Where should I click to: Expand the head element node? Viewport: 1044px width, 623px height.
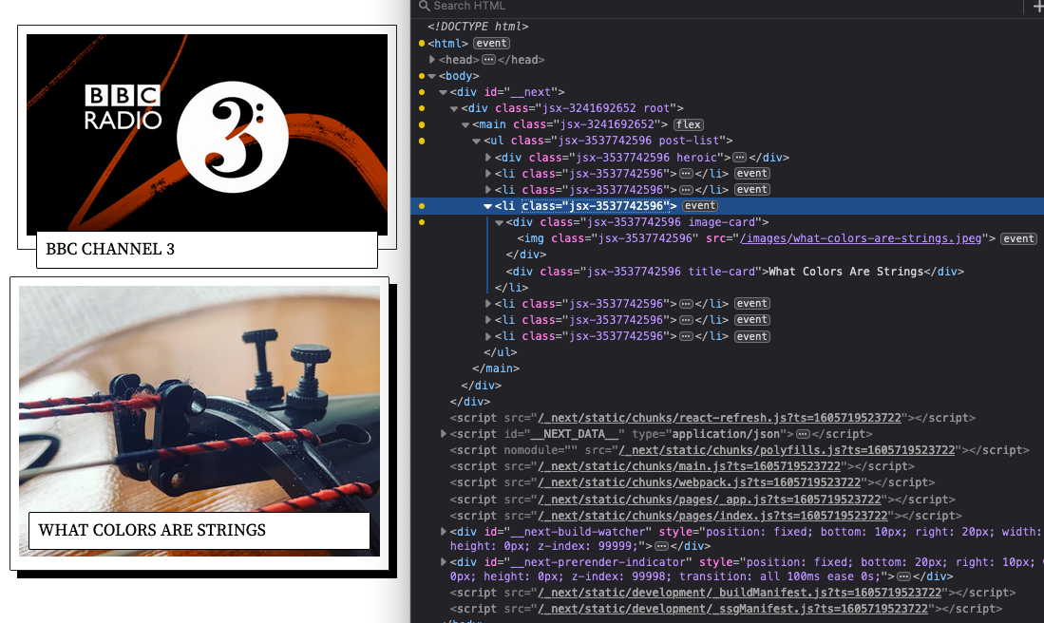[x=432, y=60]
